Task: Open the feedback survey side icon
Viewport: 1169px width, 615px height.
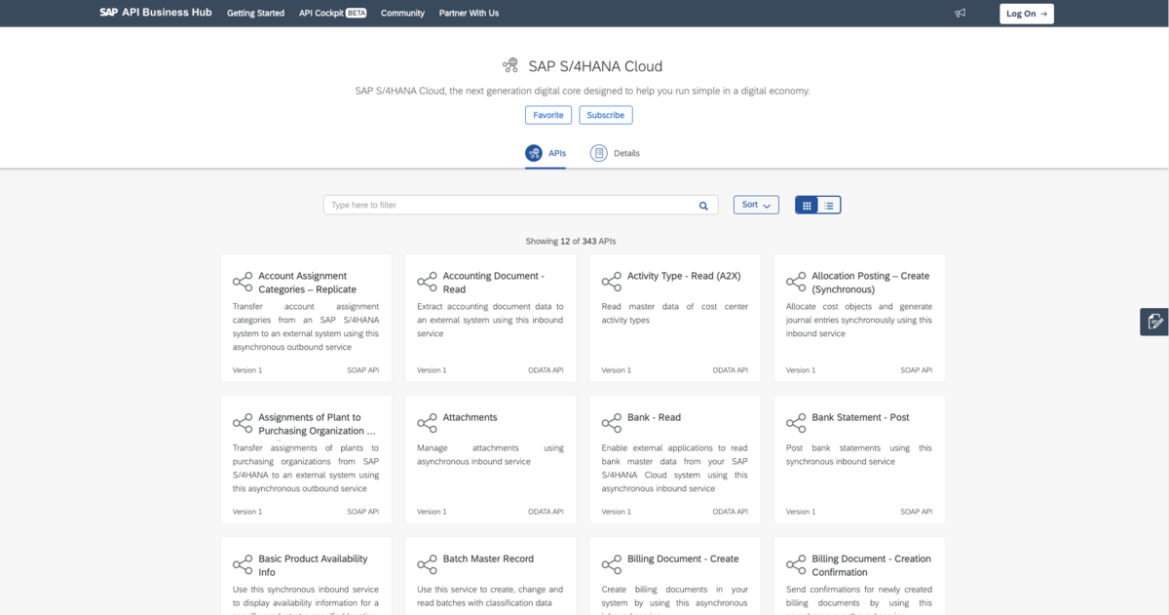Action: coord(1154,322)
